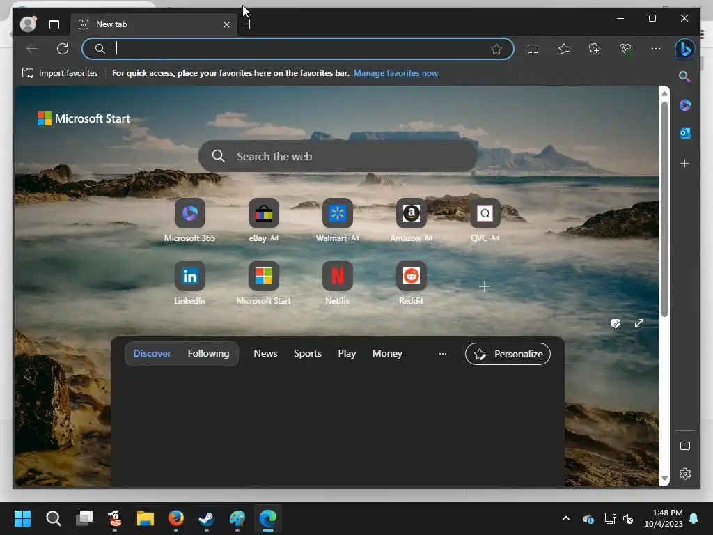Open Task View in taskbar
Image resolution: width=713 pixels, height=535 pixels.
84,518
